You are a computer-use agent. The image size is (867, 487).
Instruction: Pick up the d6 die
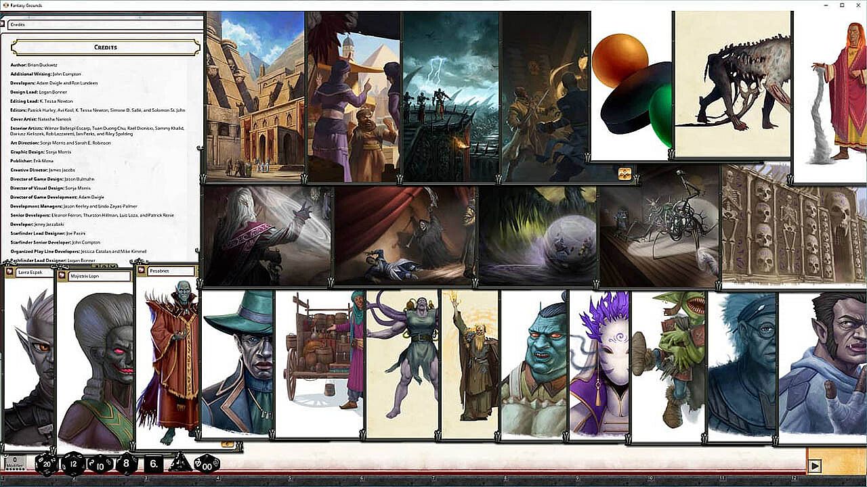154,464
